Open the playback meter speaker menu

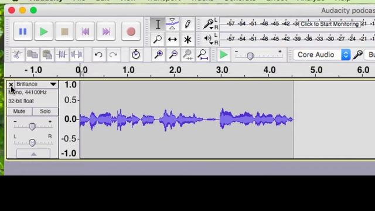[209, 39]
